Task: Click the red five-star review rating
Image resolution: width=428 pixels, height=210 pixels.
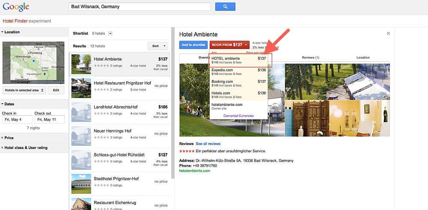Action: (x=187, y=151)
